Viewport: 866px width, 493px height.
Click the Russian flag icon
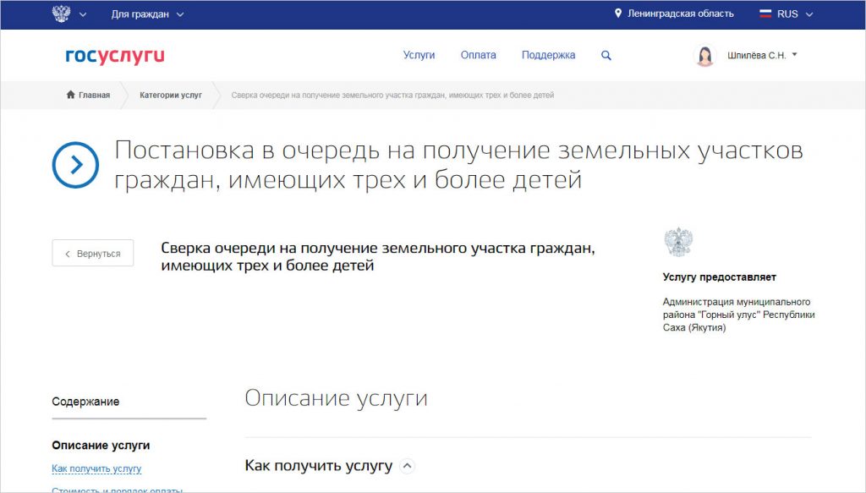(765, 14)
